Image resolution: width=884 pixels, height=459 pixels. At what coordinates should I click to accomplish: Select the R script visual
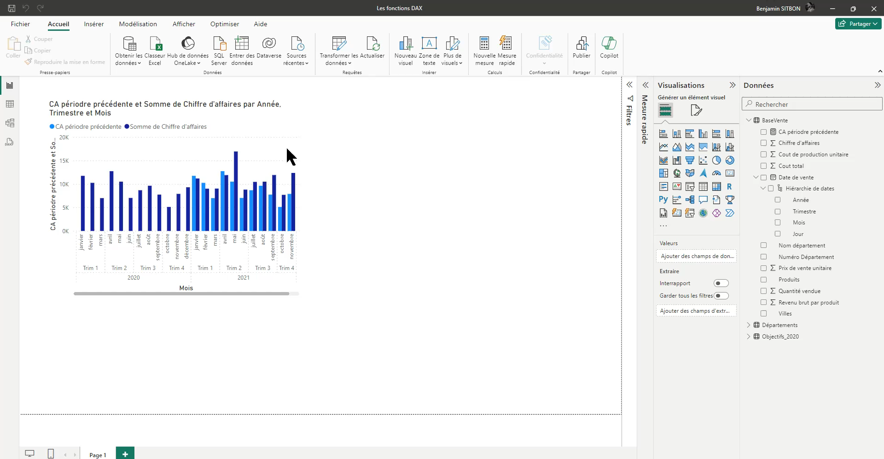pyautogui.click(x=730, y=187)
